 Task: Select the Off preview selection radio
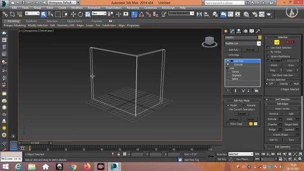click(x=267, y=84)
